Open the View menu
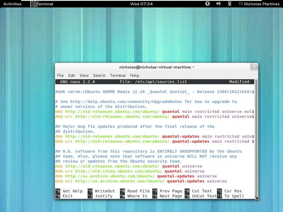Image resolution: width=283 pixels, height=212 pixels. [x=84, y=75]
